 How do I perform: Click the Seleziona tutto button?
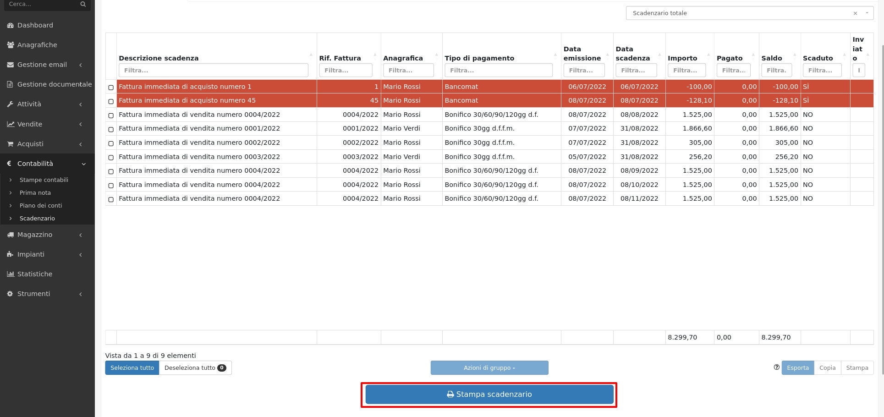tap(132, 368)
